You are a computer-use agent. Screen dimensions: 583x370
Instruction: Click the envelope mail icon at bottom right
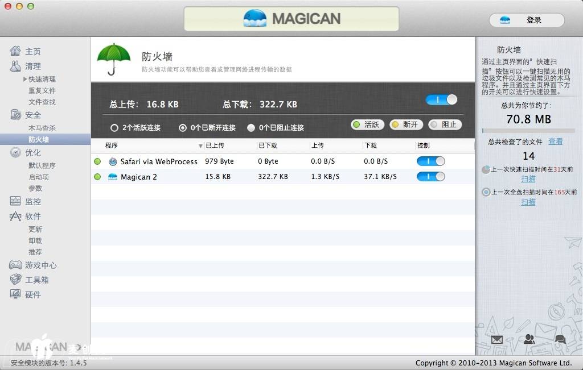click(497, 340)
